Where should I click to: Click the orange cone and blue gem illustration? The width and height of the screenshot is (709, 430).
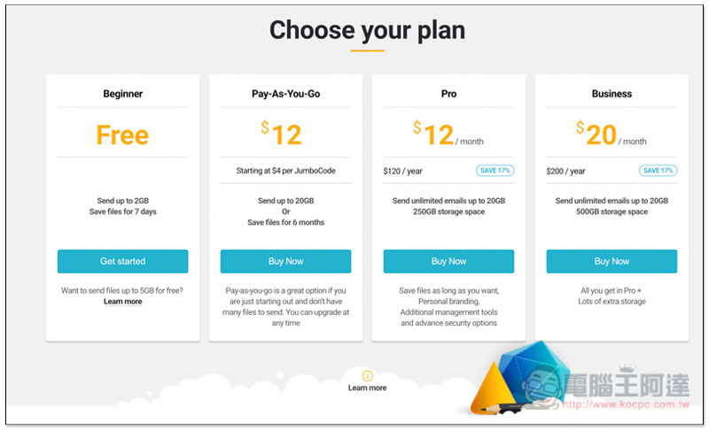point(516,379)
